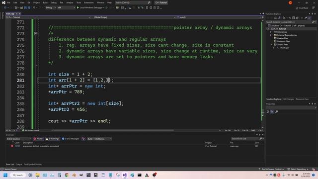
Task: Expand the References node
Action: pyautogui.click(x=271, y=32)
